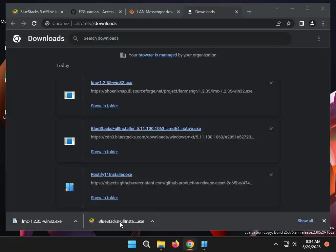Show Rectify11Installer.exe in folder

click(x=104, y=198)
